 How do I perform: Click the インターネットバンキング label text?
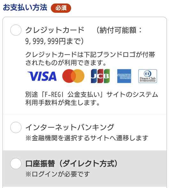click(x=70, y=127)
